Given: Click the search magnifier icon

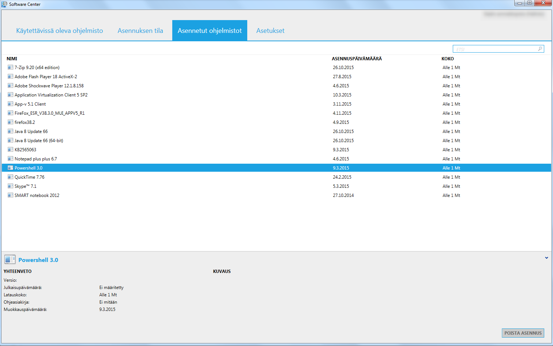Looking at the screenshot, I should [x=540, y=49].
